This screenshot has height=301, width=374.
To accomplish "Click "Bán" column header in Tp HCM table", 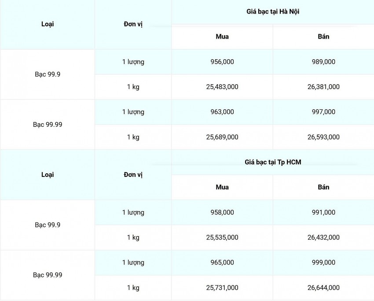I will (323, 187).
